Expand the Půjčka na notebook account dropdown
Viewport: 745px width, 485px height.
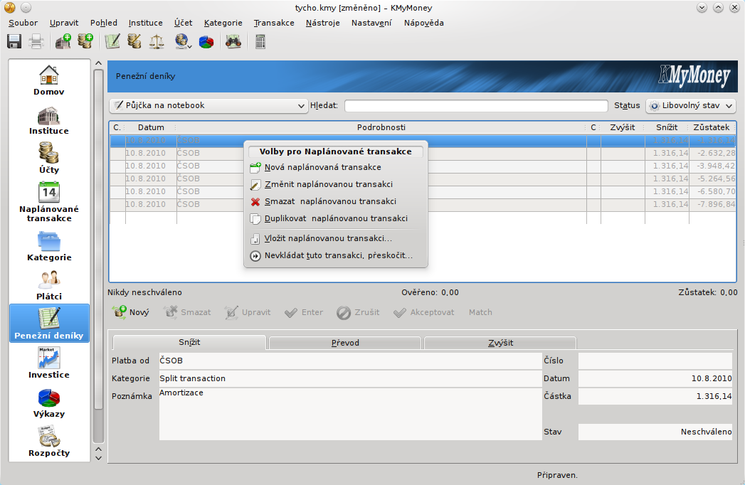pos(208,105)
